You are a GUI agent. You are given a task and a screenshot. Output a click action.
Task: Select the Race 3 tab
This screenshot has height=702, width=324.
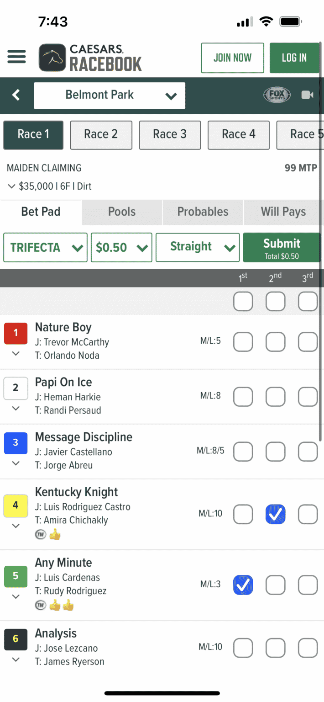click(170, 135)
